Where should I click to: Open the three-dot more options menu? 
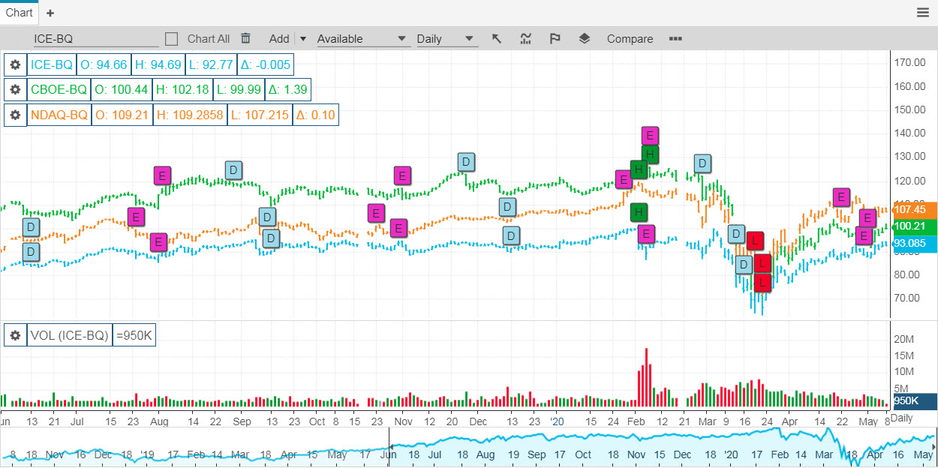click(675, 39)
